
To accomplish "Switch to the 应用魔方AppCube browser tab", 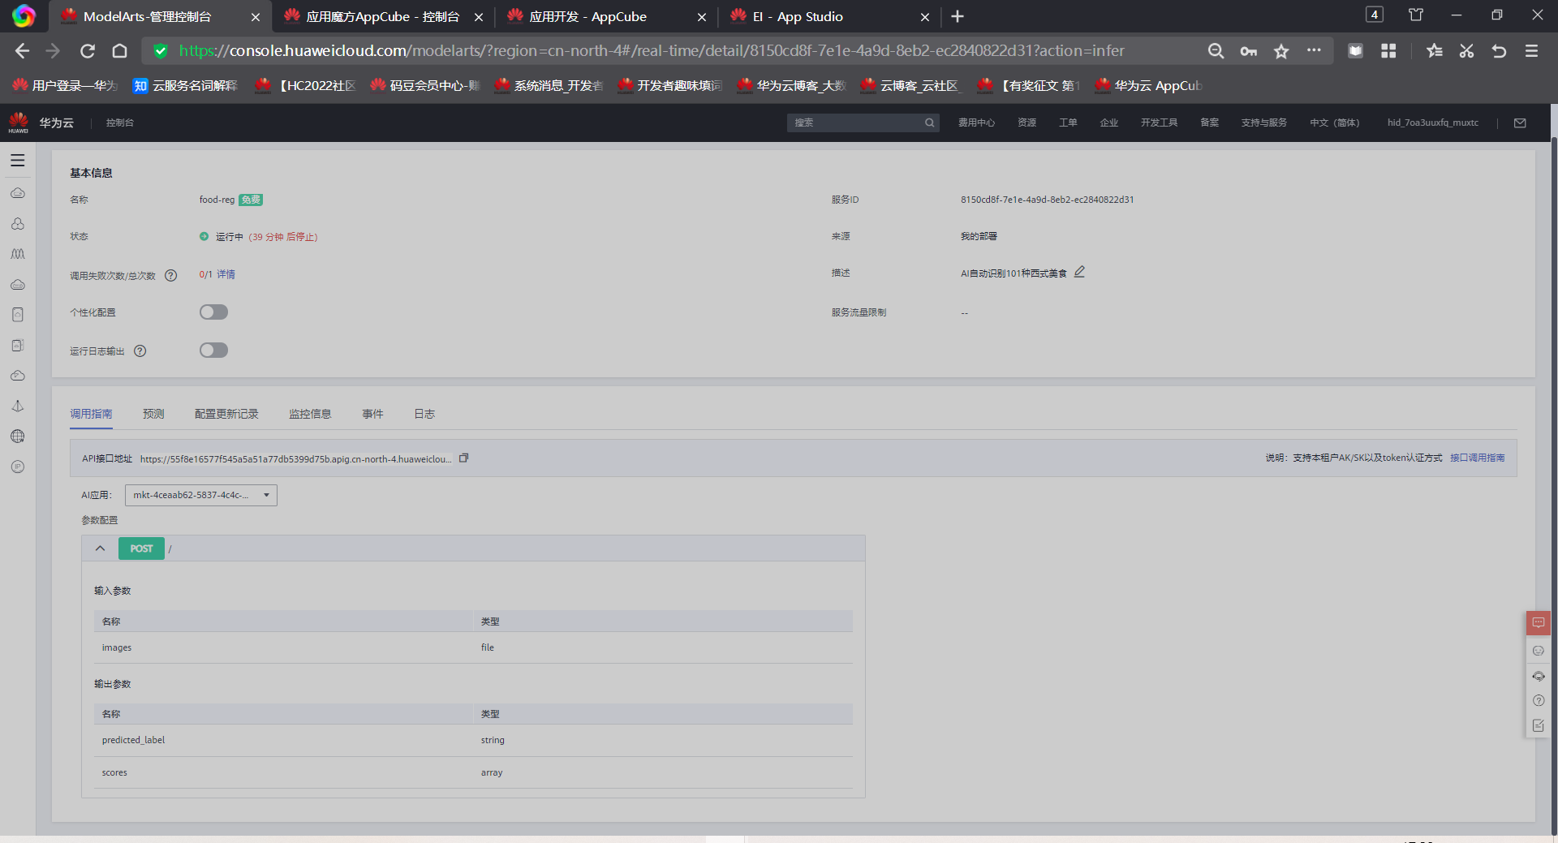I will [382, 17].
